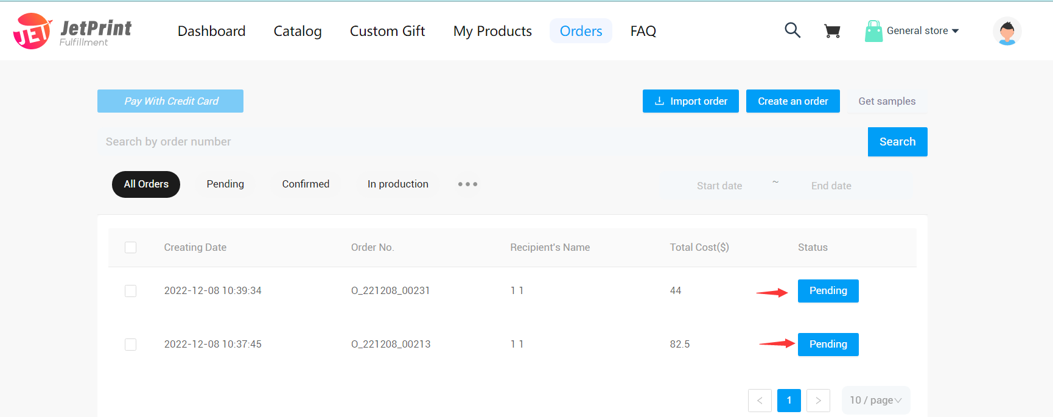Expand the General store dropdown
Screen dimensions: 1053x417
923,31
